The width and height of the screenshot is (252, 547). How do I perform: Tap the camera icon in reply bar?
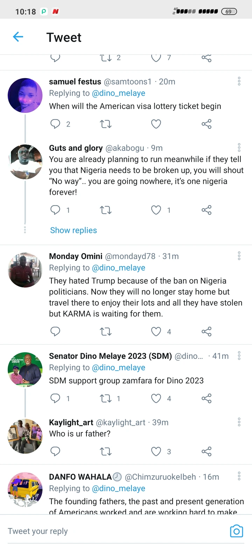pos(236,531)
